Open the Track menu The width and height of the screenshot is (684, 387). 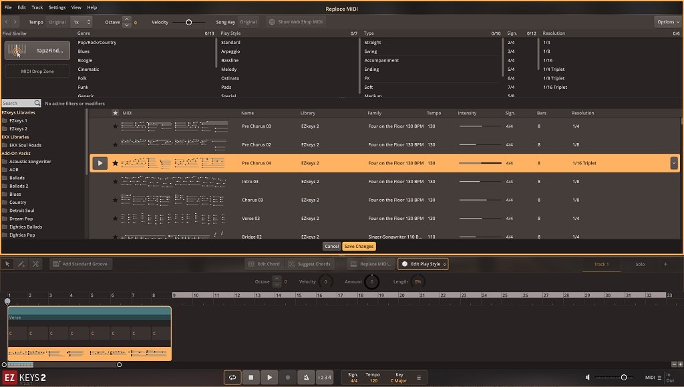(37, 7)
